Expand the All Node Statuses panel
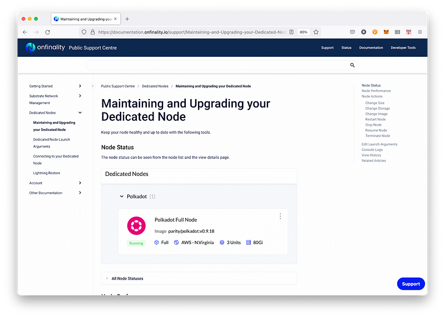The width and height of the screenshot is (445, 318). [x=199, y=278]
